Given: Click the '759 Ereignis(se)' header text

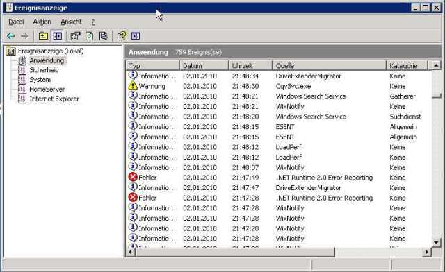Looking at the screenshot, I should click(x=198, y=52).
